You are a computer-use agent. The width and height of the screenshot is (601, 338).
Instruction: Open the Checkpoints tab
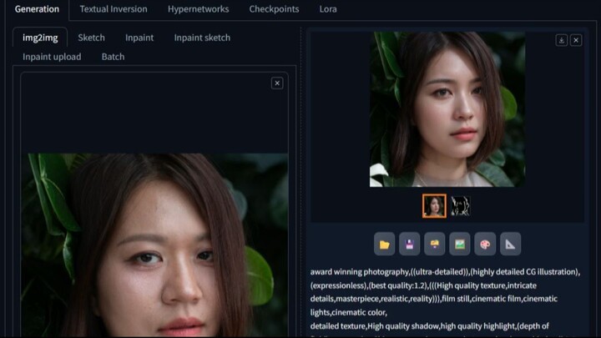274,9
